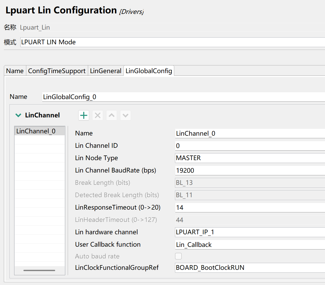
Task: Move the LinChannel up with the arrow icon
Action: tap(112, 115)
